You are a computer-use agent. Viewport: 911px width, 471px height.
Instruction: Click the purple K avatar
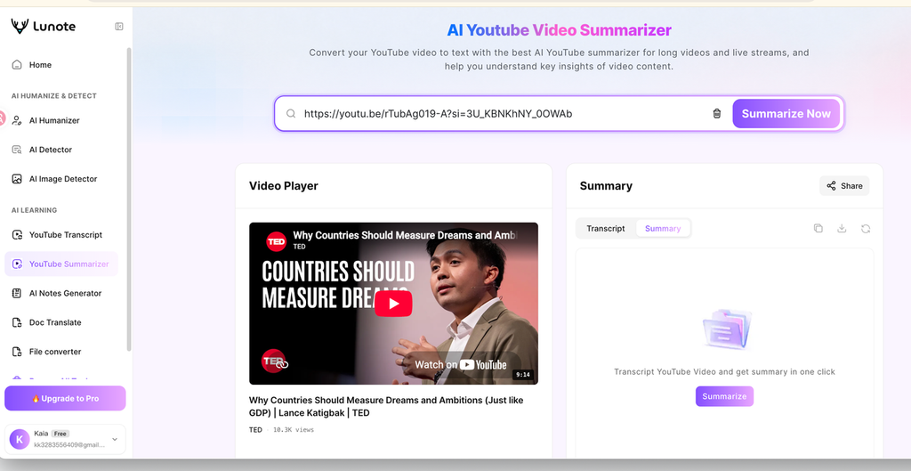[x=20, y=439]
